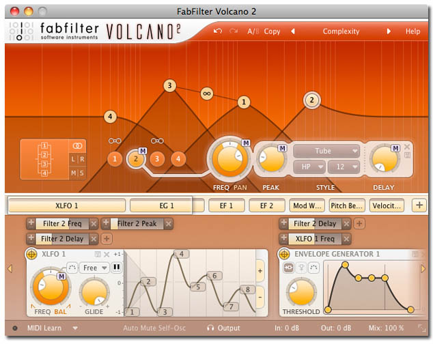The image size is (433, 344).
Task: Select filter node 4 in display
Action: pyautogui.click(x=110, y=117)
